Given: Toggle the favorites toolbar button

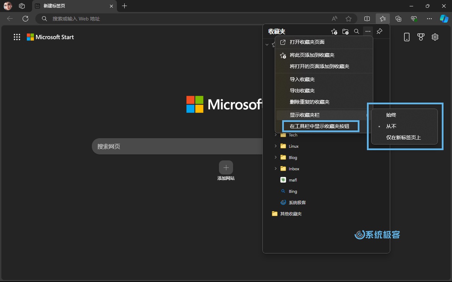Looking at the screenshot, I should point(383,19).
